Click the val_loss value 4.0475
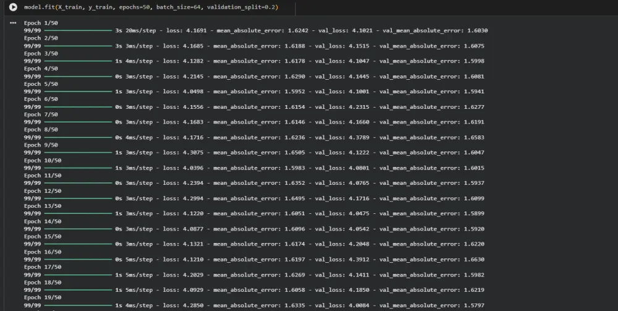 359,214
